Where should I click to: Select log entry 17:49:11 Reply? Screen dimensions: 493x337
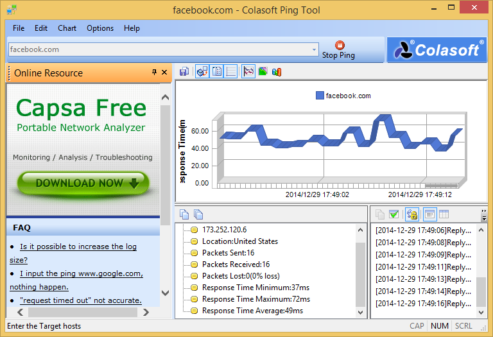point(423,267)
